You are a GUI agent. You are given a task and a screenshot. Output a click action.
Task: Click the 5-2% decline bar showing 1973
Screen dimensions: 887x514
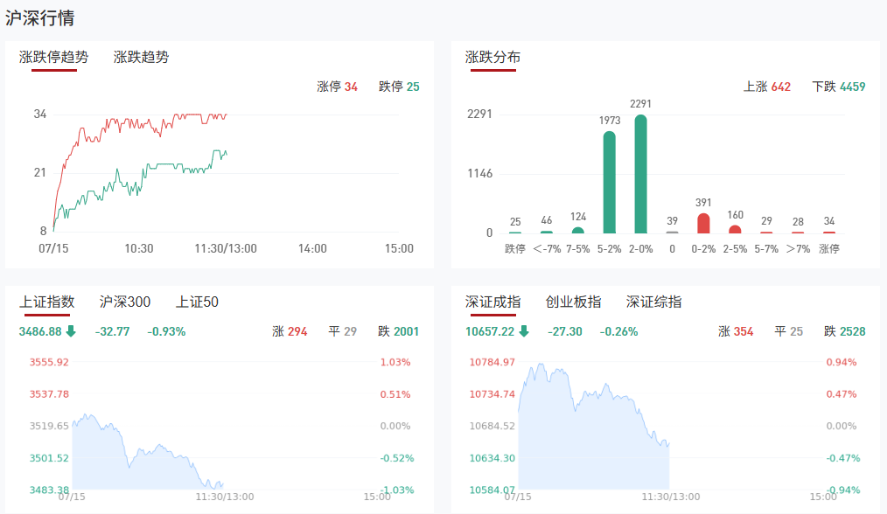pyautogui.click(x=609, y=183)
